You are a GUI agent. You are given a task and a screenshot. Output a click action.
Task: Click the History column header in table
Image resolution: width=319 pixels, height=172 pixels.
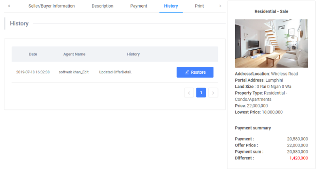coord(133,54)
